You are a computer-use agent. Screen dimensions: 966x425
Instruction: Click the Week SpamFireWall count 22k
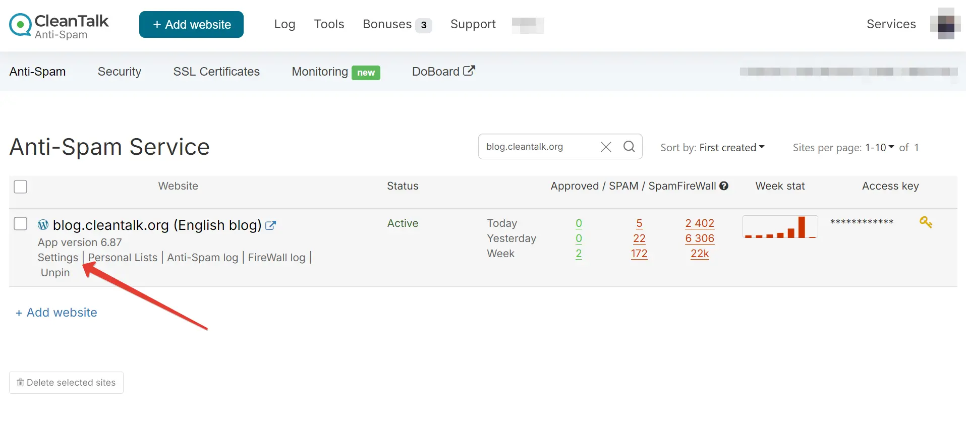click(700, 254)
